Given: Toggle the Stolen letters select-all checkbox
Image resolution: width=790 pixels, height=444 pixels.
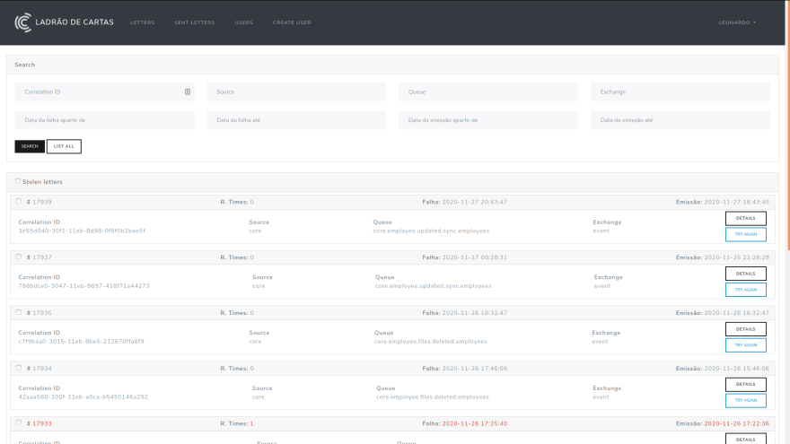Looking at the screenshot, I should pyautogui.click(x=18, y=181).
